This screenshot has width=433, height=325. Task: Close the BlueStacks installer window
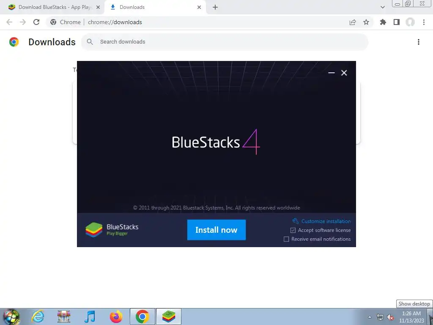[x=344, y=73]
